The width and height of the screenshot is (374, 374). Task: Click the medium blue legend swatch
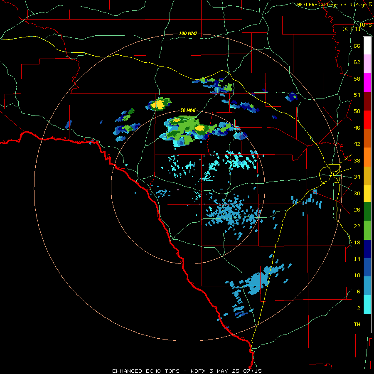(367, 267)
